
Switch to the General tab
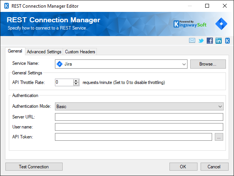point(15,51)
